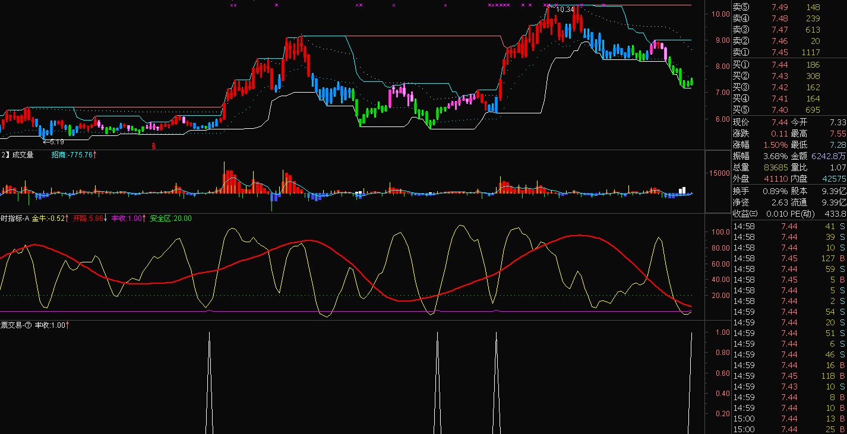This screenshot has height=434, width=847.
Task: Click the 量比 value 1.07
Action: click(837, 167)
